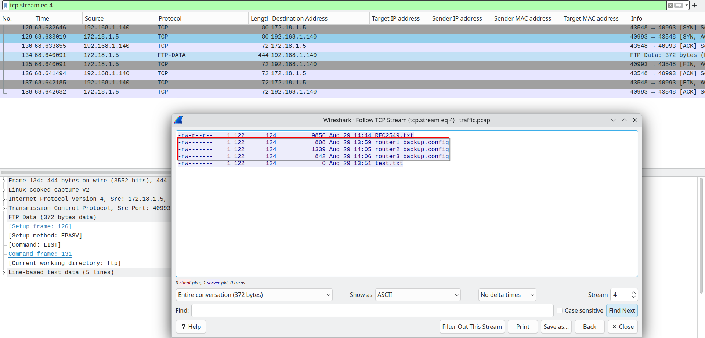
Task: Sort packets by the Source column header
Action: (x=119, y=18)
